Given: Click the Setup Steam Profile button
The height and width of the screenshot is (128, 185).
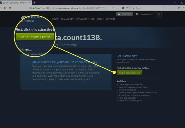Looking at the screenshot, I should tap(129, 73).
